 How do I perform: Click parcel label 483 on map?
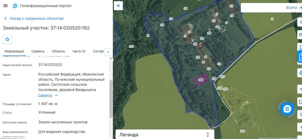pyautogui.click(x=242, y=131)
